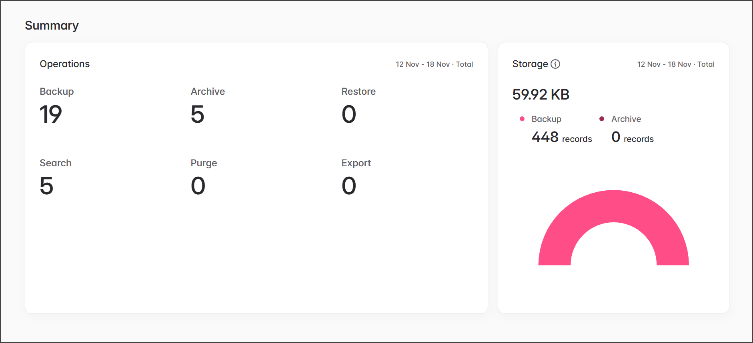Select the Operations date range label
Image resolution: width=753 pixels, height=343 pixels.
click(434, 64)
